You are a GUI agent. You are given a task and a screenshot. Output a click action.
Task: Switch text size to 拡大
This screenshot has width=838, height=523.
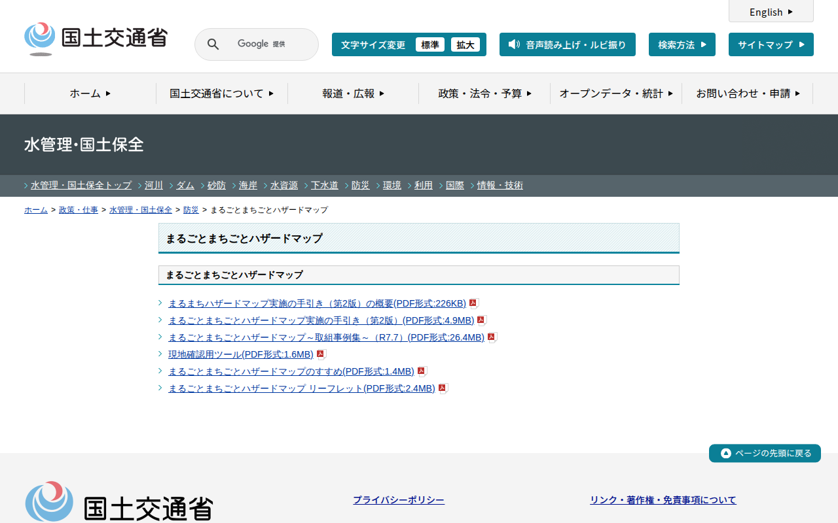pos(465,44)
